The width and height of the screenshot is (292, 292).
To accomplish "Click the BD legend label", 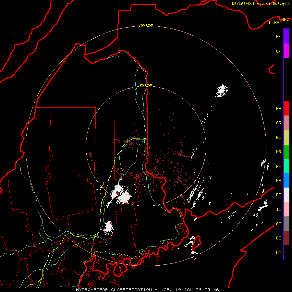I will [x=278, y=138].
